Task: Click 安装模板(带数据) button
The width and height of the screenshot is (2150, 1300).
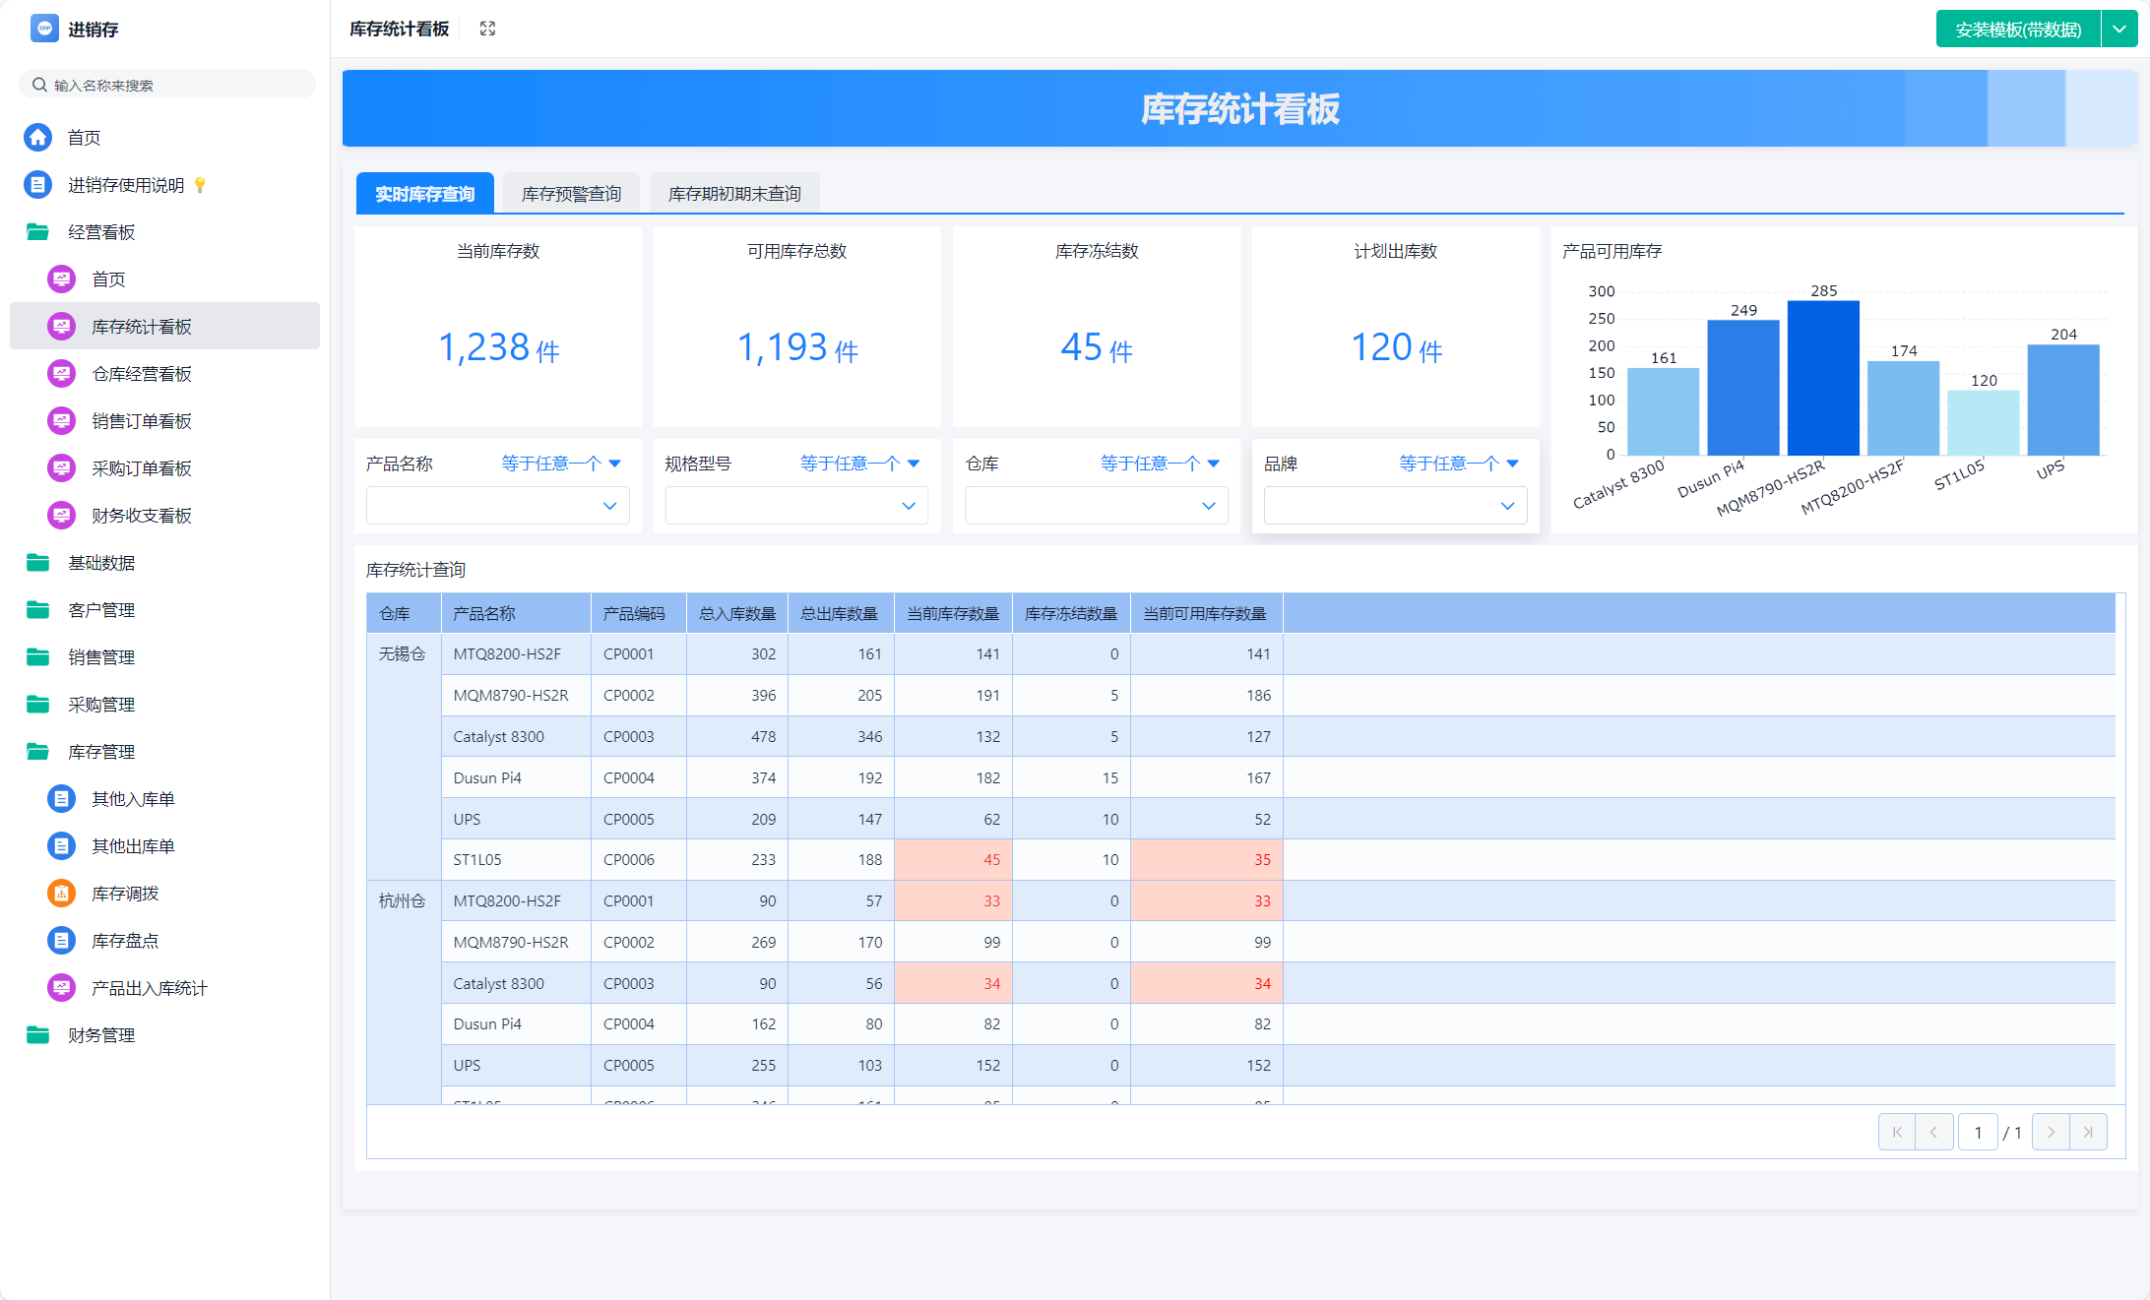Action: tap(2018, 29)
